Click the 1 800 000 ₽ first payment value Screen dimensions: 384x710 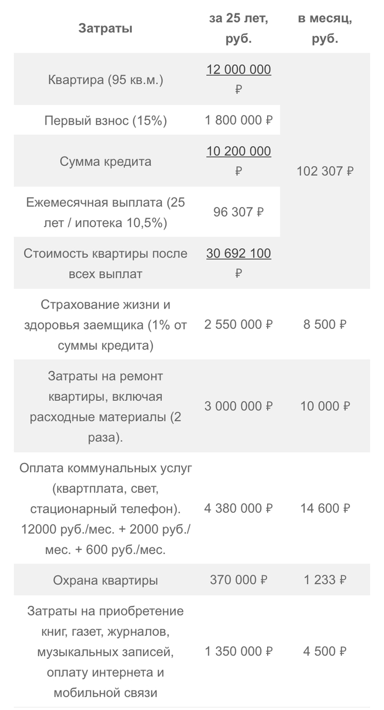(239, 121)
